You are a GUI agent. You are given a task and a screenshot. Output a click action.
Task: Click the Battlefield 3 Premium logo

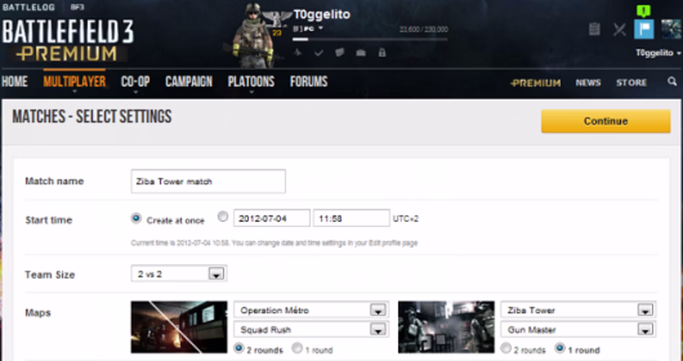[68, 41]
